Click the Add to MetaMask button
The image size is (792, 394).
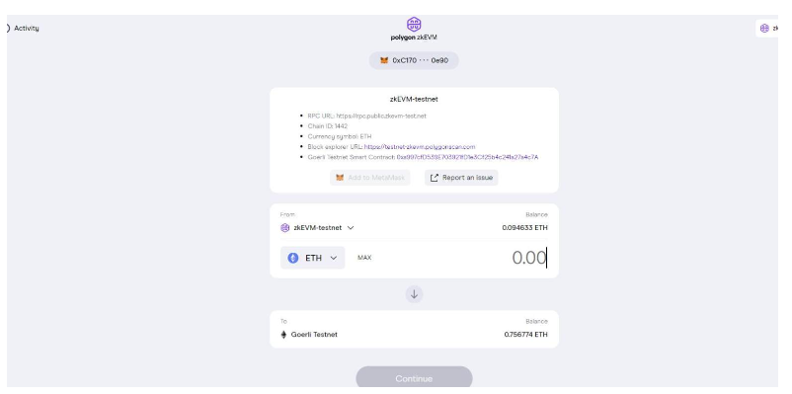(x=370, y=178)
